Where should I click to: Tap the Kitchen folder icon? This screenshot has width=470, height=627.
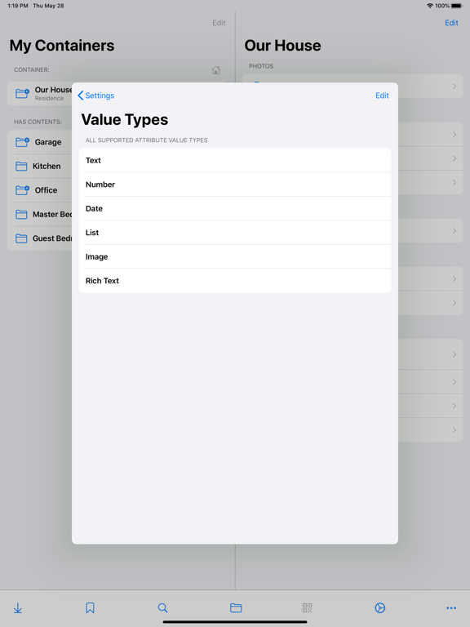coord(21,167)
